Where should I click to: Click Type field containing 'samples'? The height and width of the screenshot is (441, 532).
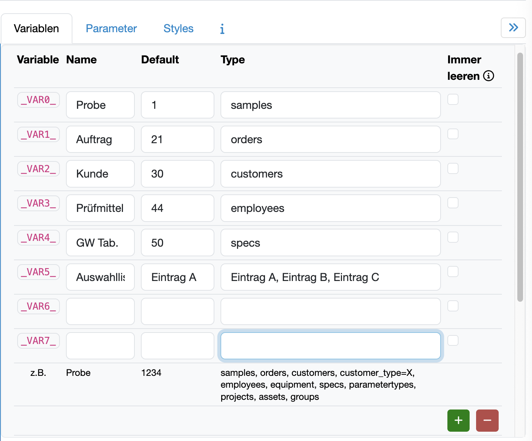click(330, 105)
